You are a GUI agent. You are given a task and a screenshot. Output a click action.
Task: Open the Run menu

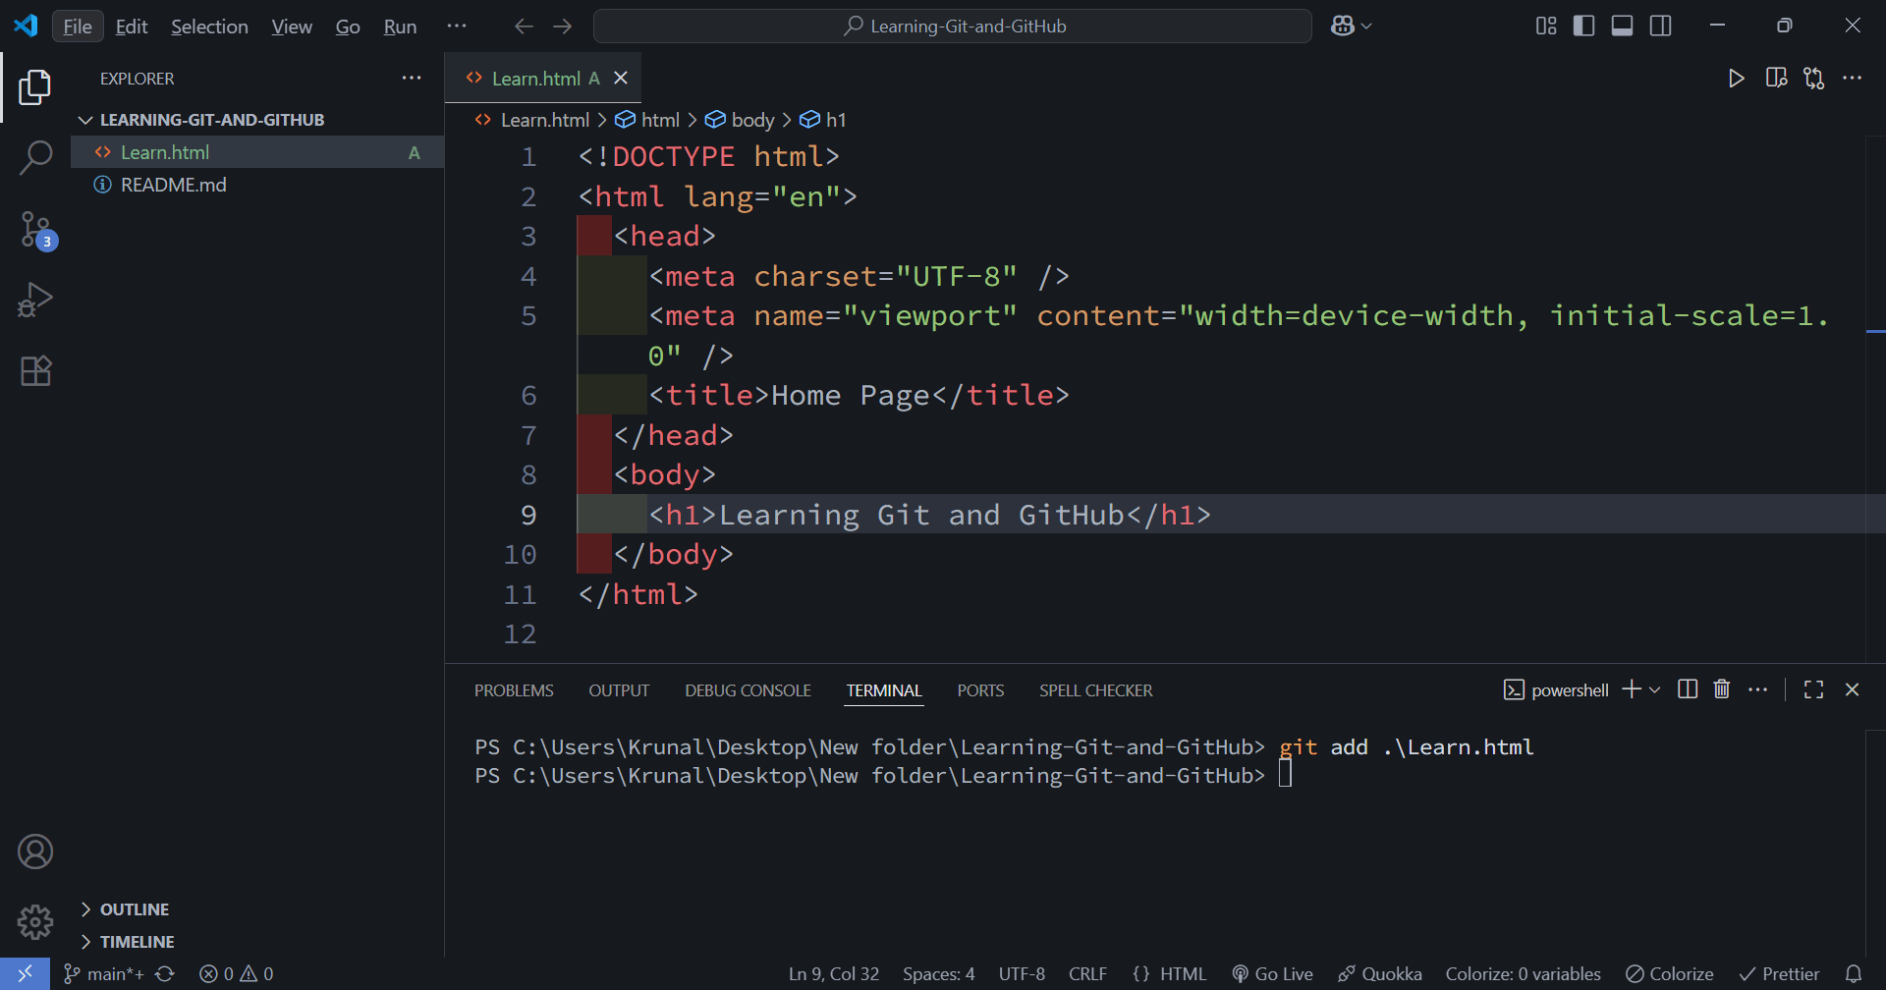point(400,27)
